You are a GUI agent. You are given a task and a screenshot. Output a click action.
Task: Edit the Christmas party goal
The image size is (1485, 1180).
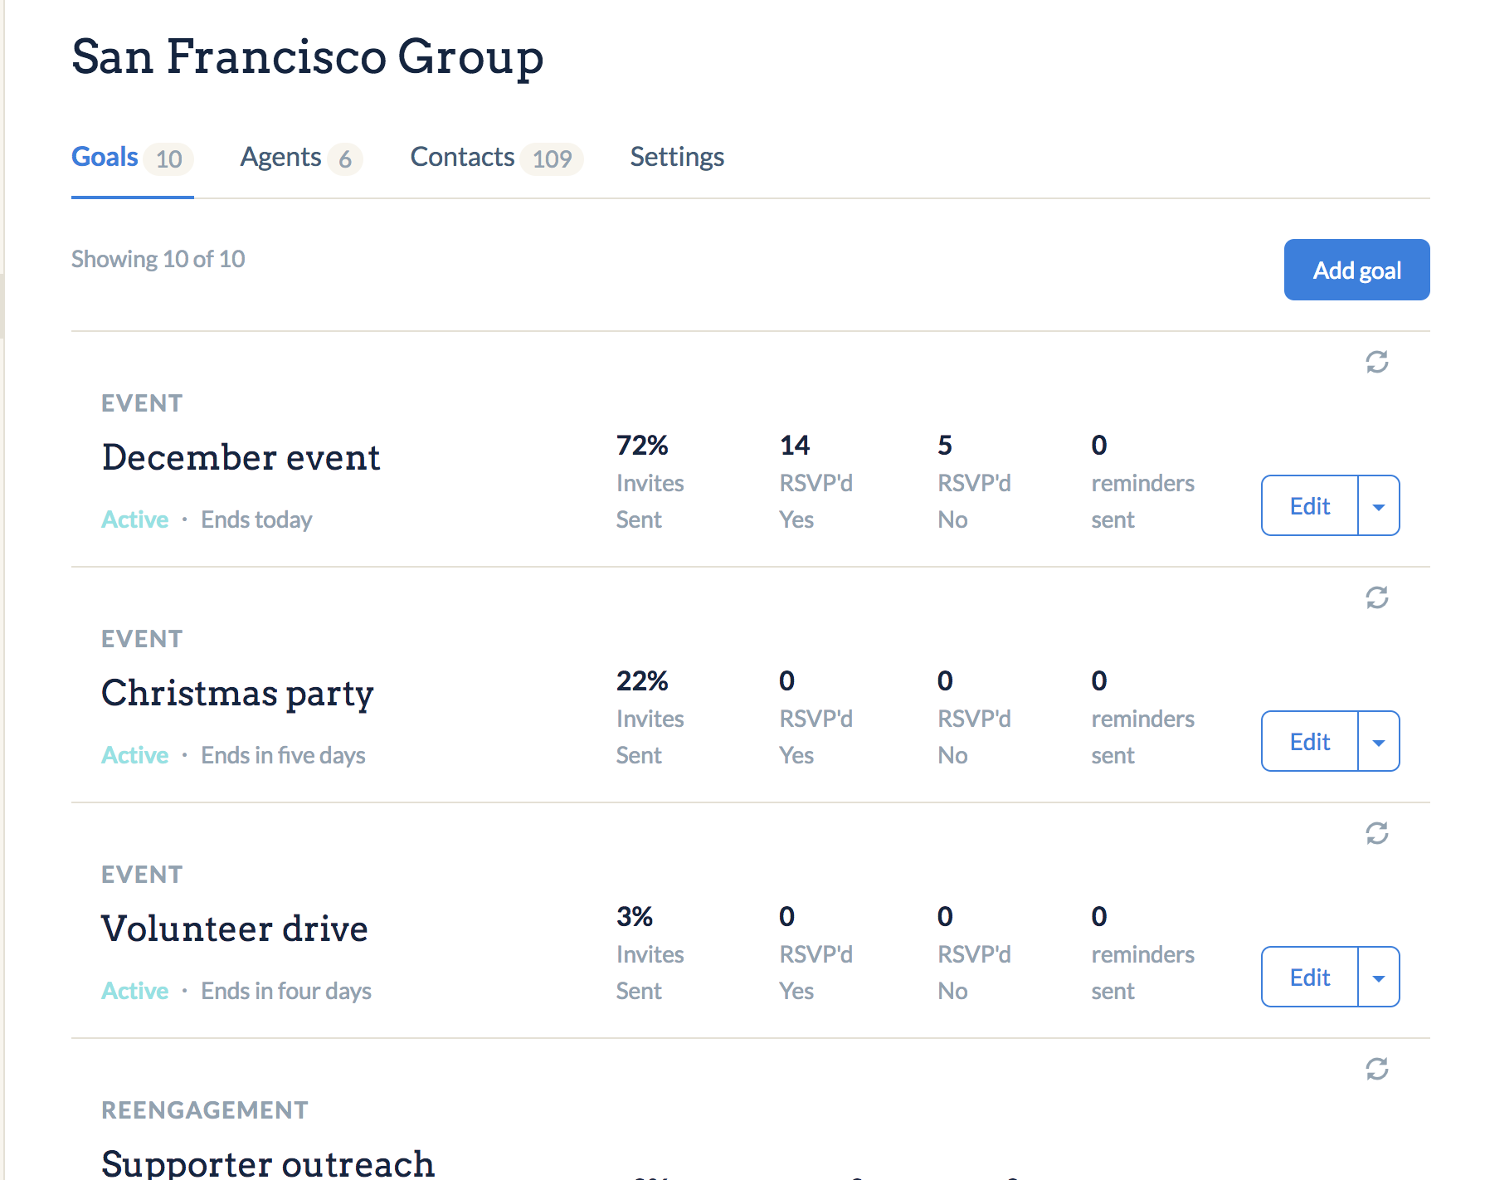pos(1310,741)
